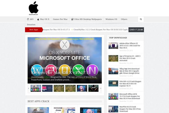Open CleanMyMac 3.2.2 Crack ticker link
This screenshot has width=169, height=113.
(100, 29)
